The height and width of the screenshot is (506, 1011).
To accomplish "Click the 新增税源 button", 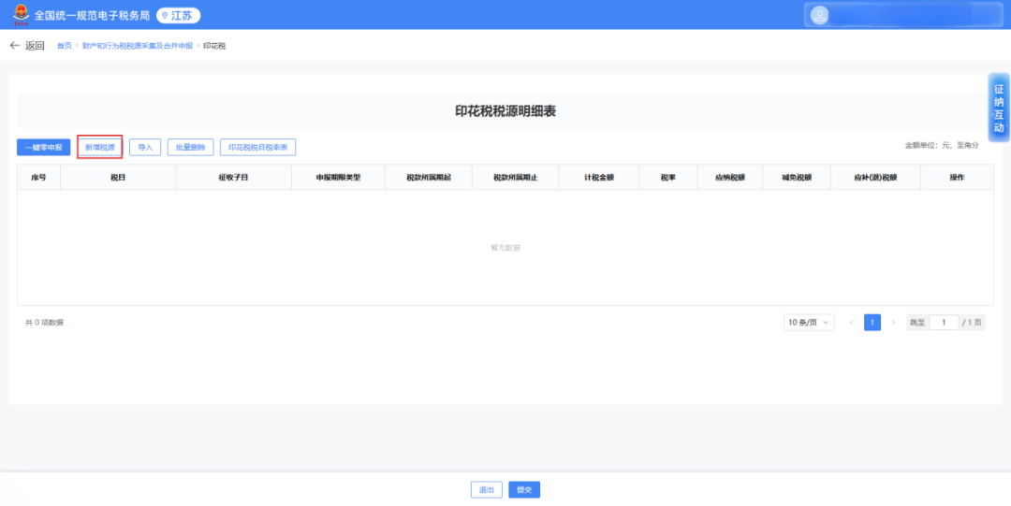I will (x=100, y=147).
